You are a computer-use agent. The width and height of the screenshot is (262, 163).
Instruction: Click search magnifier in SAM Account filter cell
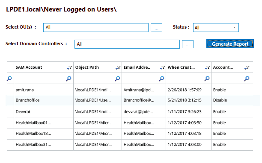tap(68, 79)
